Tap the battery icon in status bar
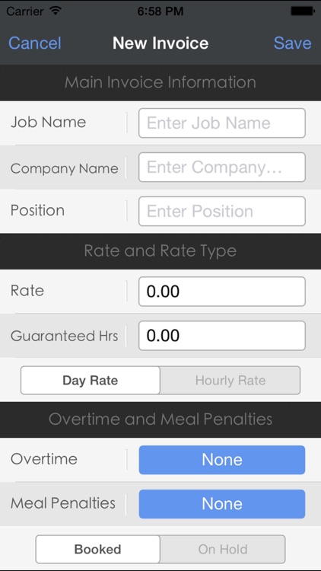 (x=303, y=11)
